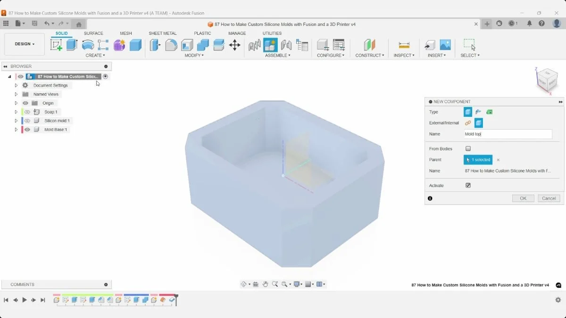Image resolution: width=566 pixels, height=318 pixels.
Task: Activate the root component radio button
Action: (106, 76)
